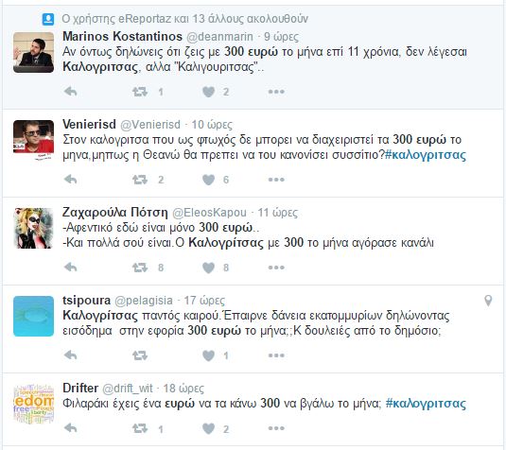
Task: Reply to Marinos Kostantinos tweet
Action: click(x=70, y=92)
